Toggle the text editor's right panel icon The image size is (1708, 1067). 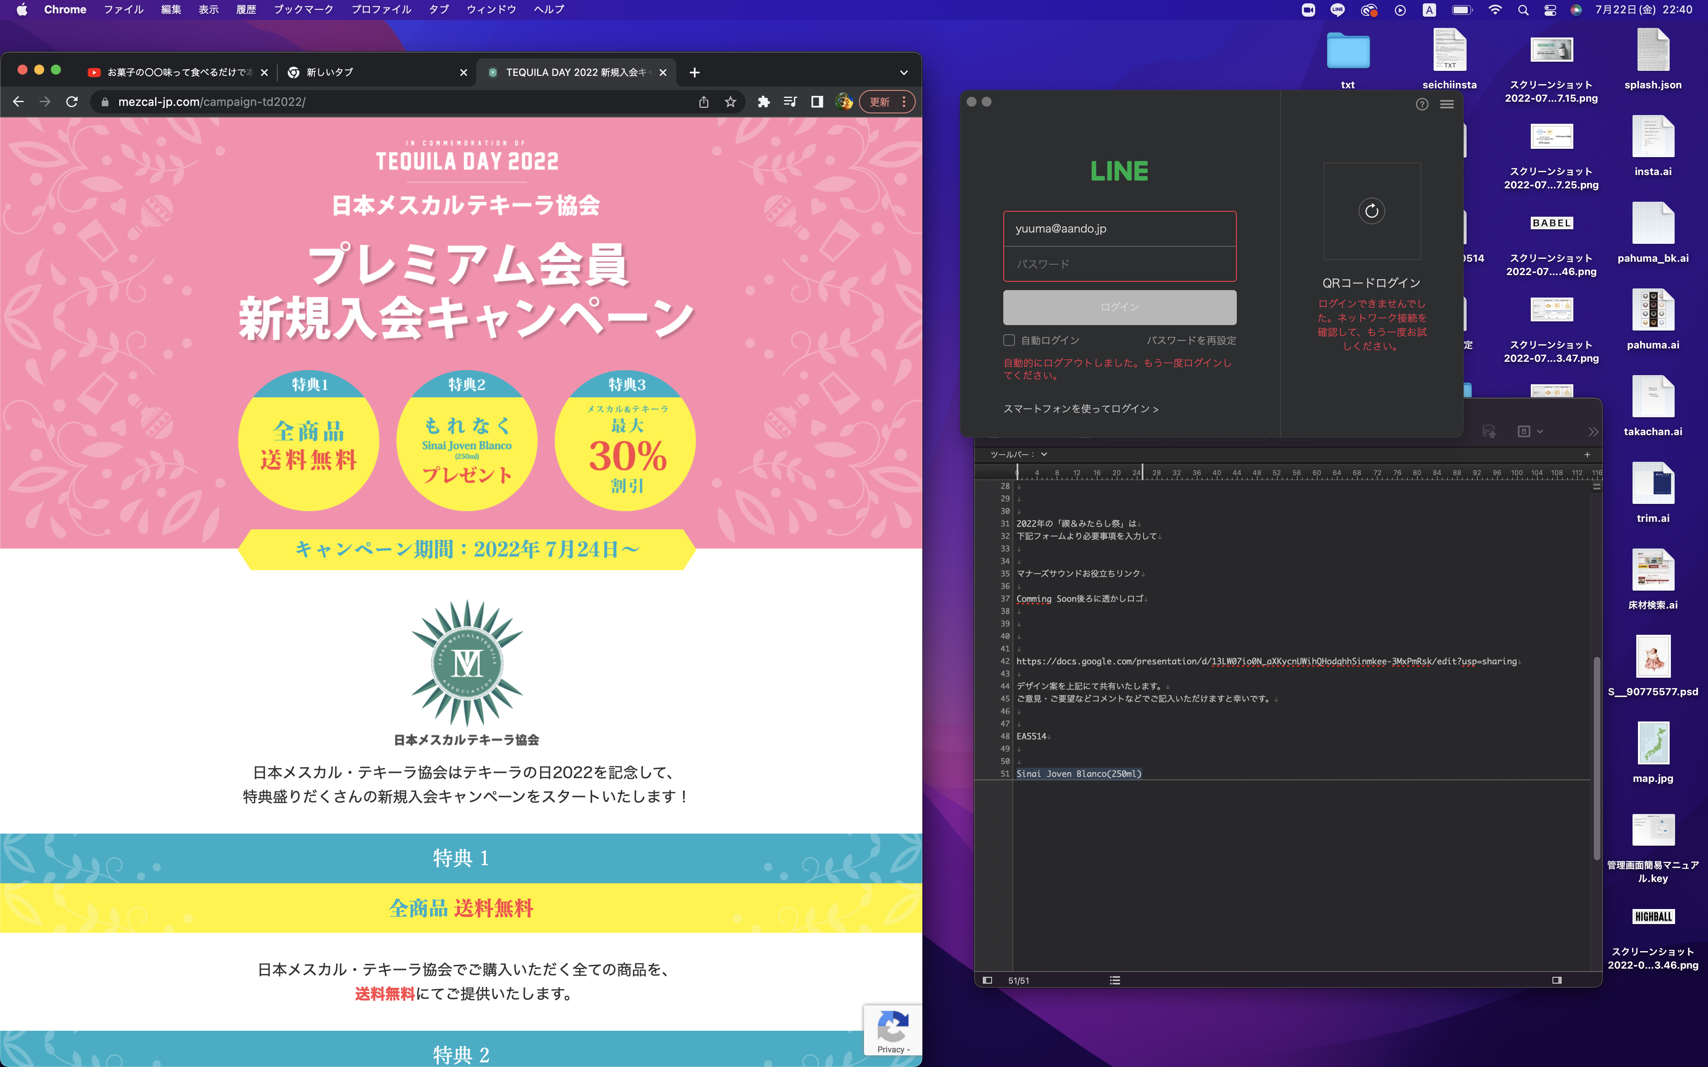point(1556,980)
